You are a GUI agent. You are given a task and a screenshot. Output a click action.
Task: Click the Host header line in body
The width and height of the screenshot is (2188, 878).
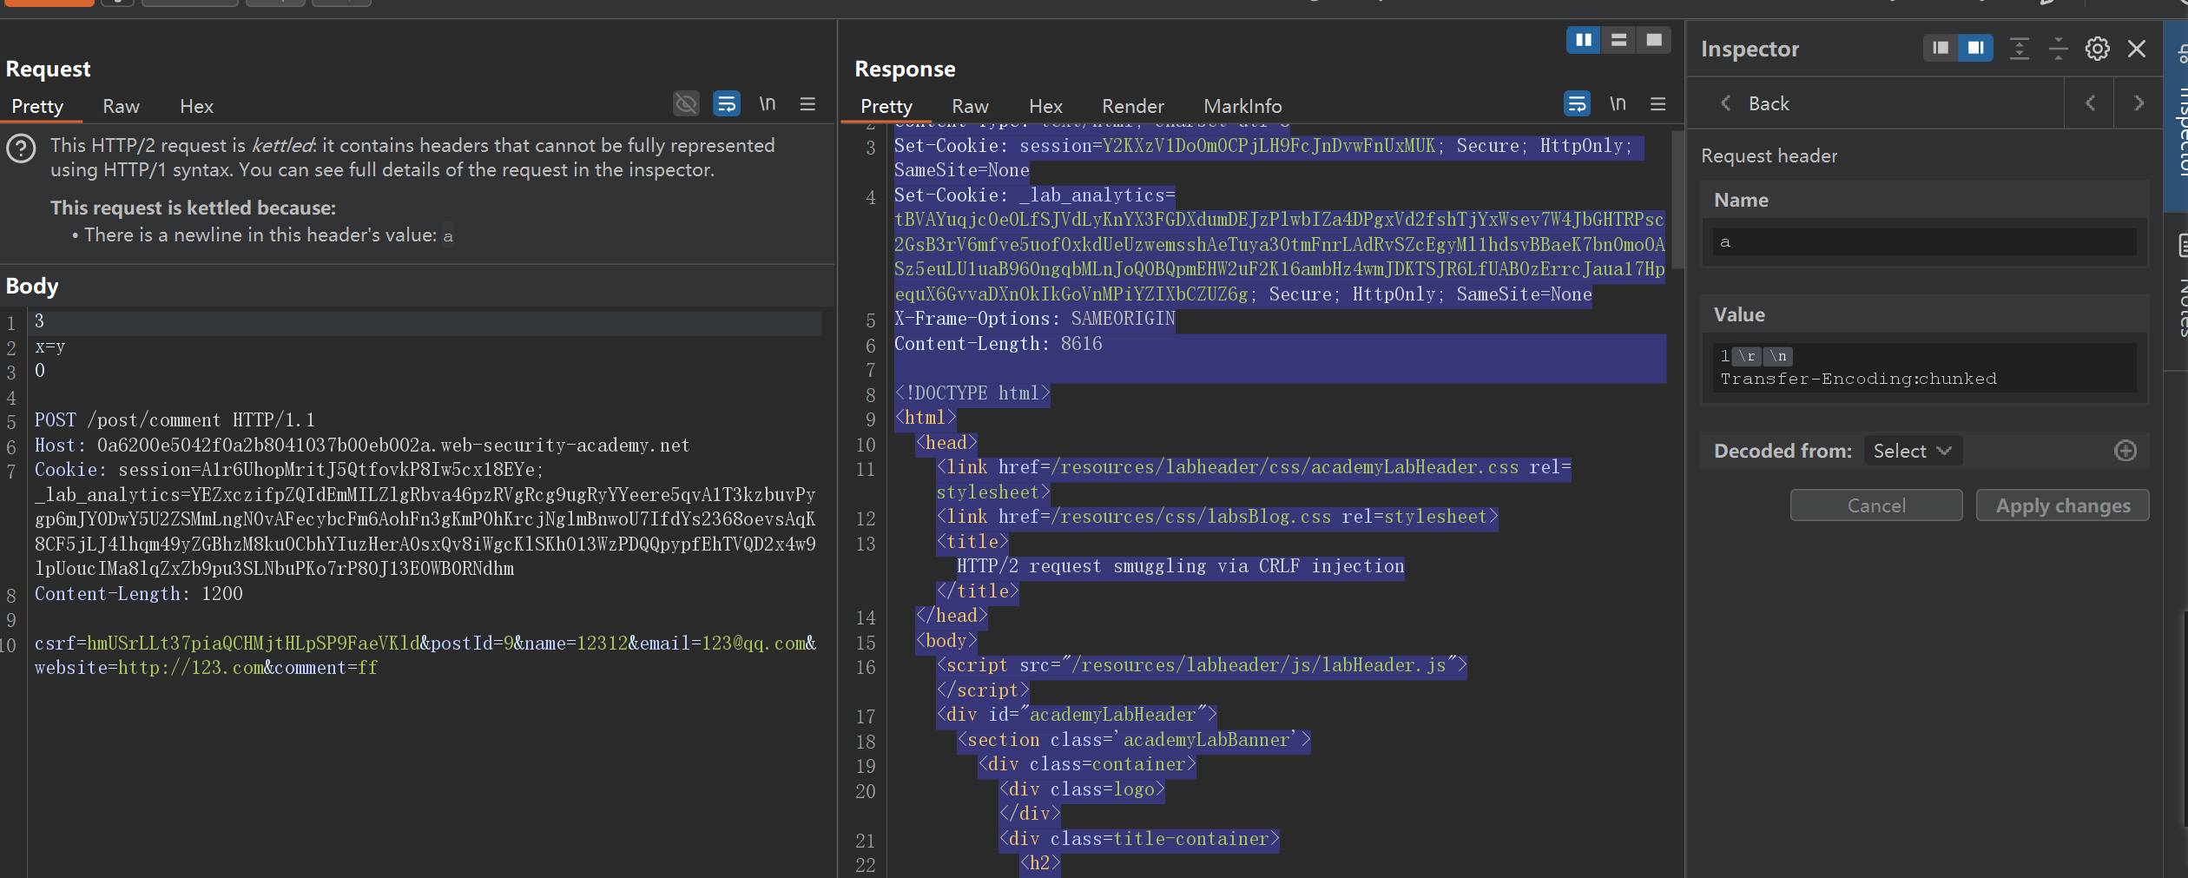tap(362, 446)
